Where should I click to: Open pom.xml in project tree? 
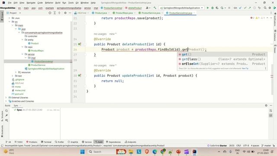point(19,94)
